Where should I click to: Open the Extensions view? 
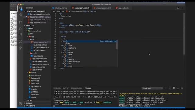[x=20, y=35]
